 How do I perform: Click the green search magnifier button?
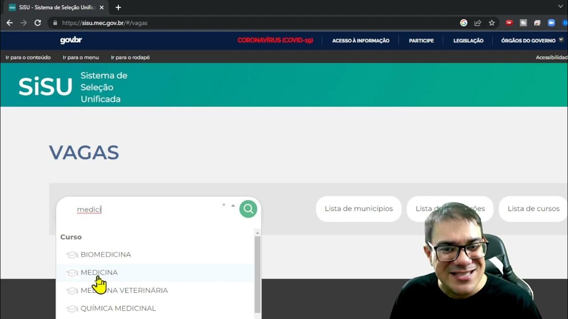[x=248, y=209]
